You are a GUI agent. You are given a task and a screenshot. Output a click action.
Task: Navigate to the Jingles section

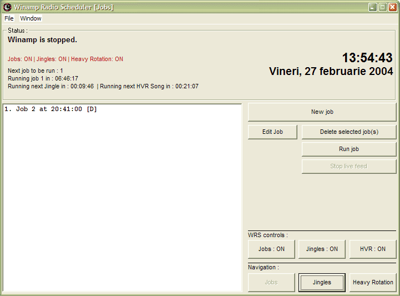[x=322, y=283]
